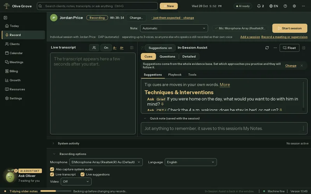Click the Tidying older notes progress bar
Viewport: 311px width, 194px height.
[56, 191]
